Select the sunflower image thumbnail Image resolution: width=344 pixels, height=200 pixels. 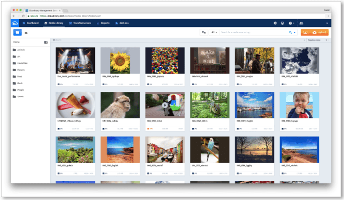click(120, 61)
